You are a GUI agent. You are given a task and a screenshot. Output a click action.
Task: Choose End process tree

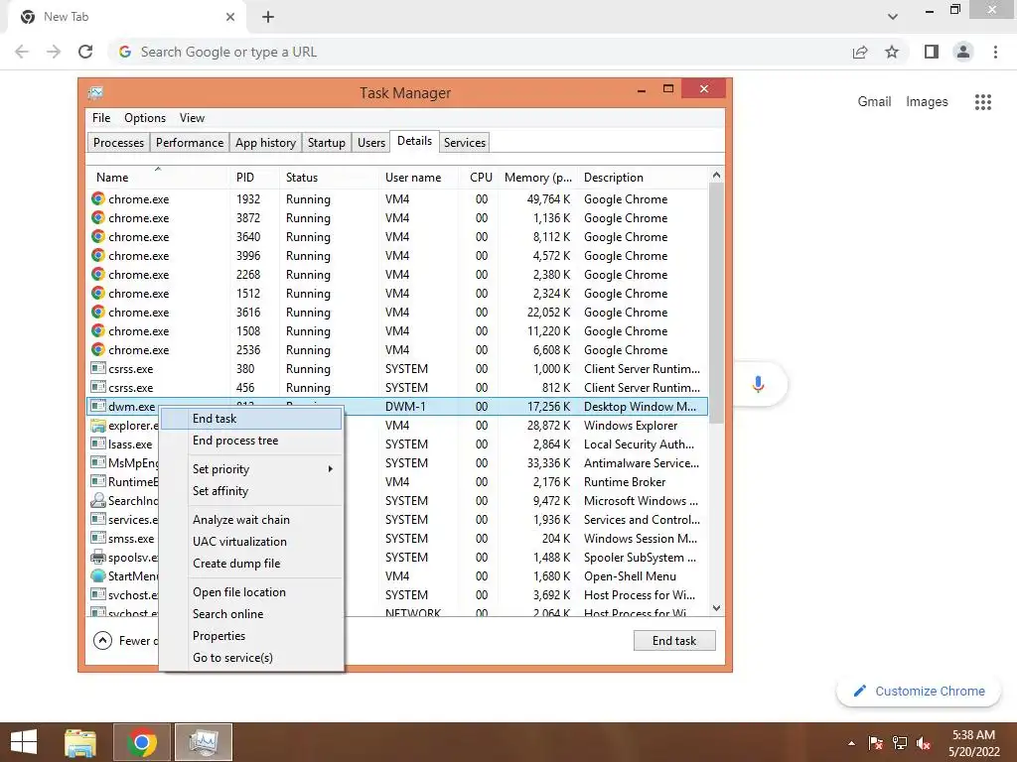pos(251,441)
